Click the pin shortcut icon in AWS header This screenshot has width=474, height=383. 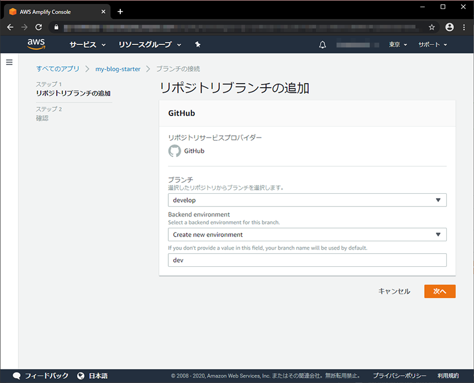coord(197,44)
